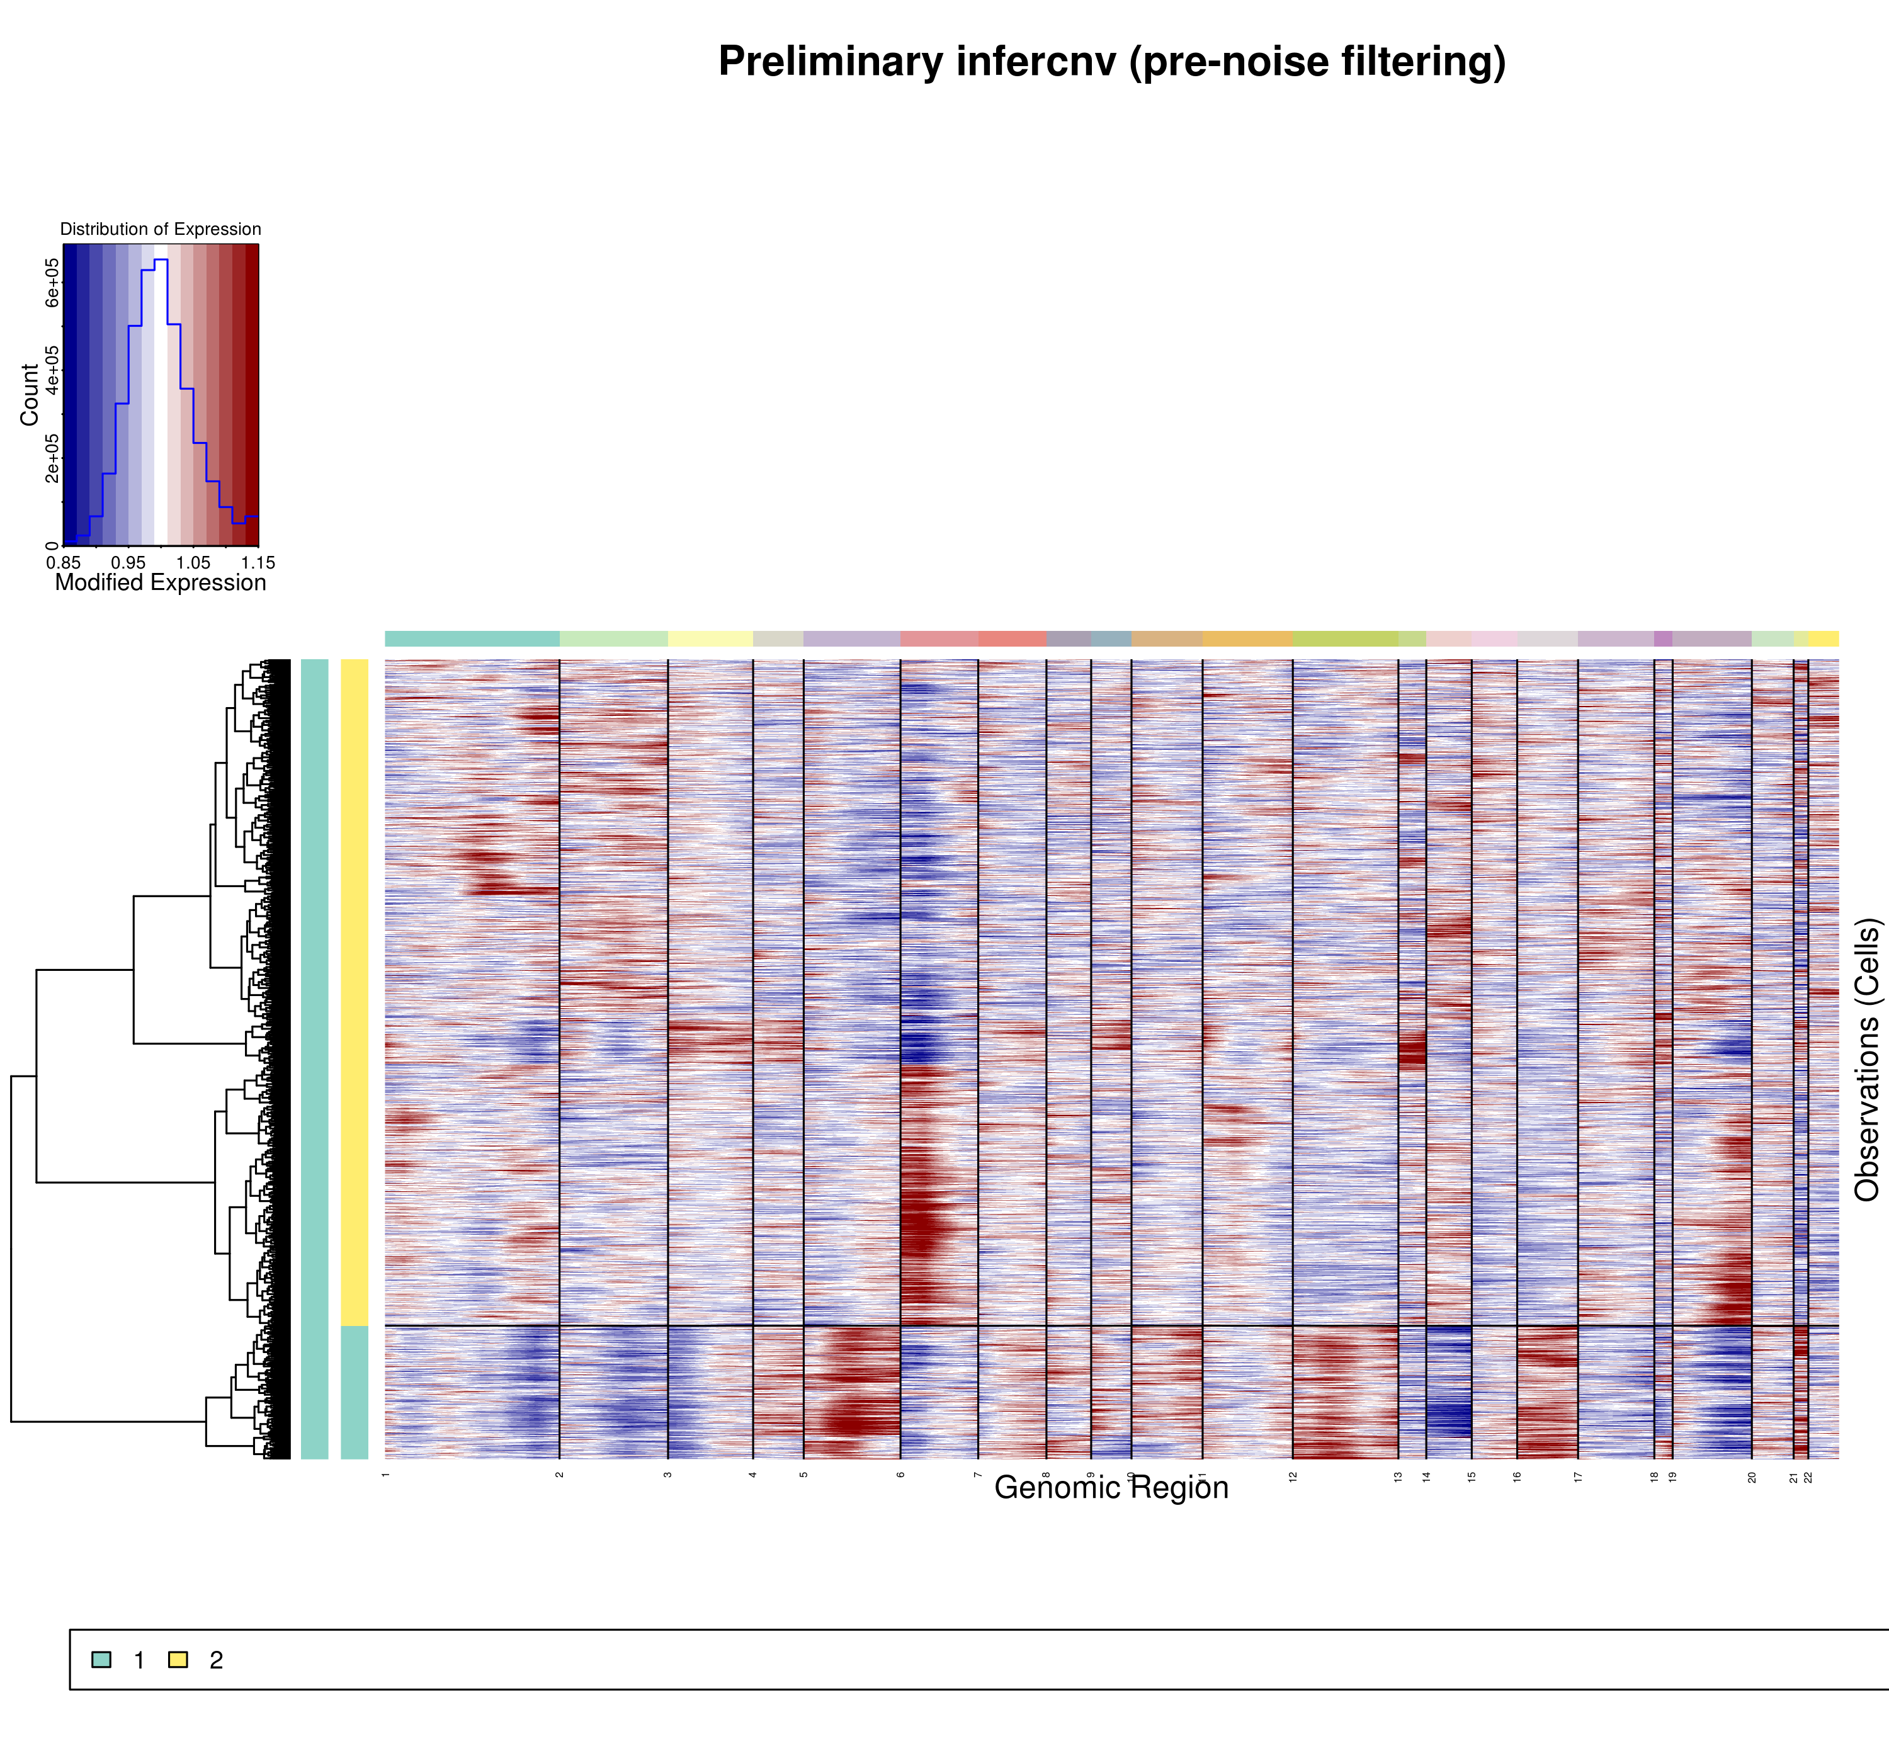This screenshot has width=1889, height=1751.
Task: Click the tall teal annotation column
Action: pos(314,1059)
